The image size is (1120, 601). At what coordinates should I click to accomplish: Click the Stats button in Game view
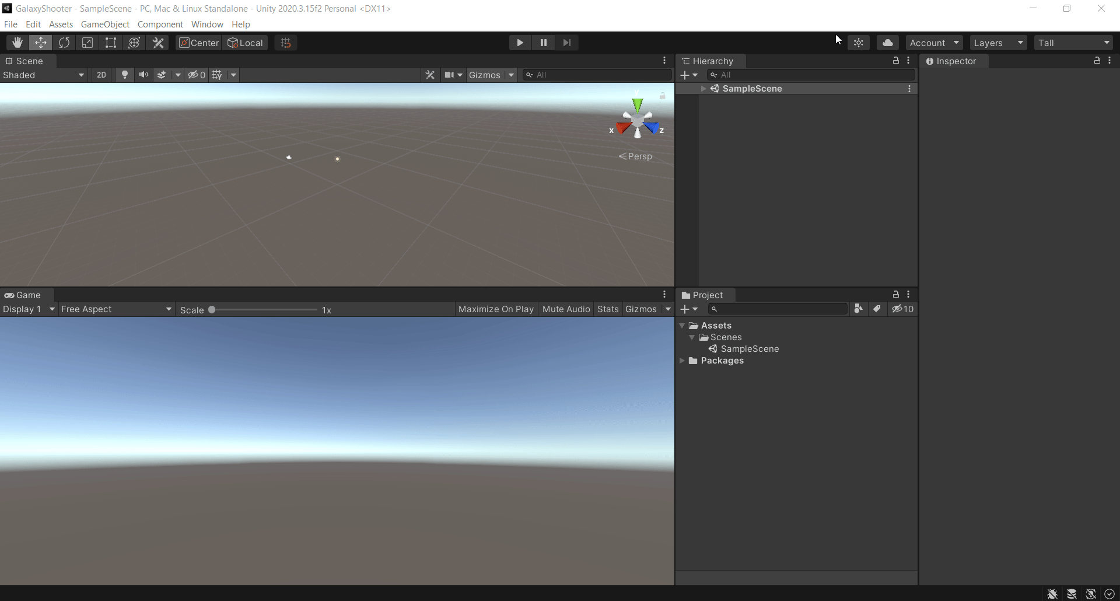(x=608, y=309)
